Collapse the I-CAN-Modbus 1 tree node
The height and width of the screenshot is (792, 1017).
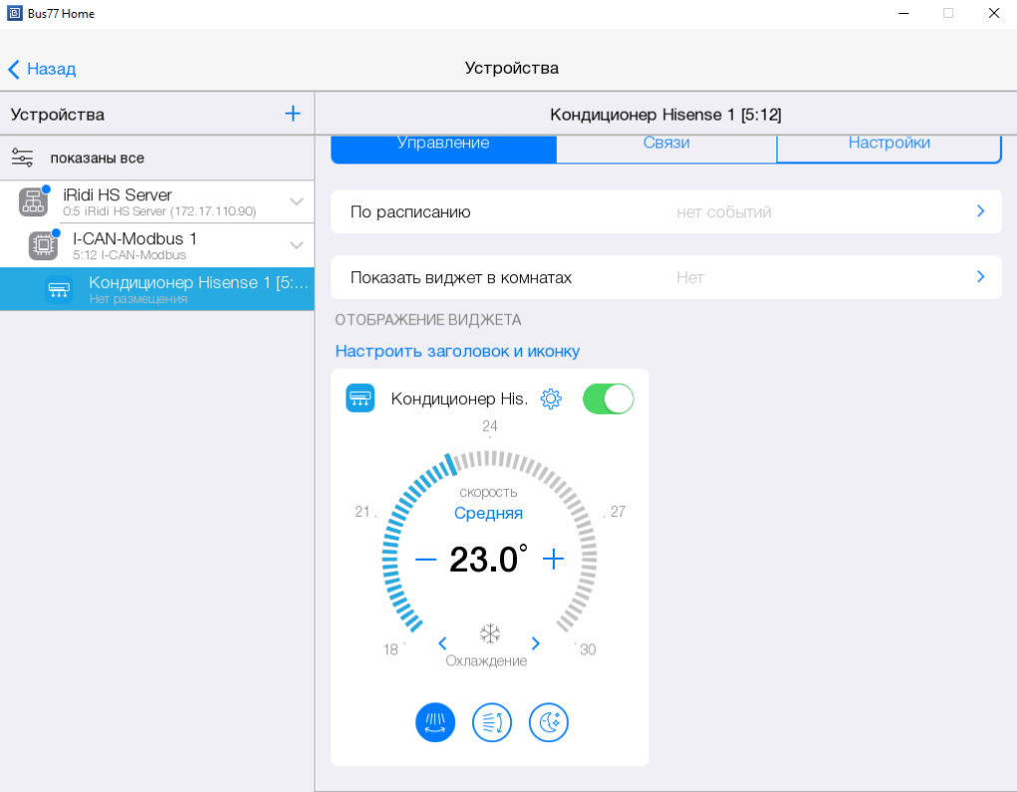pyautogui.click(x=296, y=244)
